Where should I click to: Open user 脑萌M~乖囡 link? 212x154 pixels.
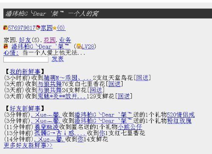point(68,78)
